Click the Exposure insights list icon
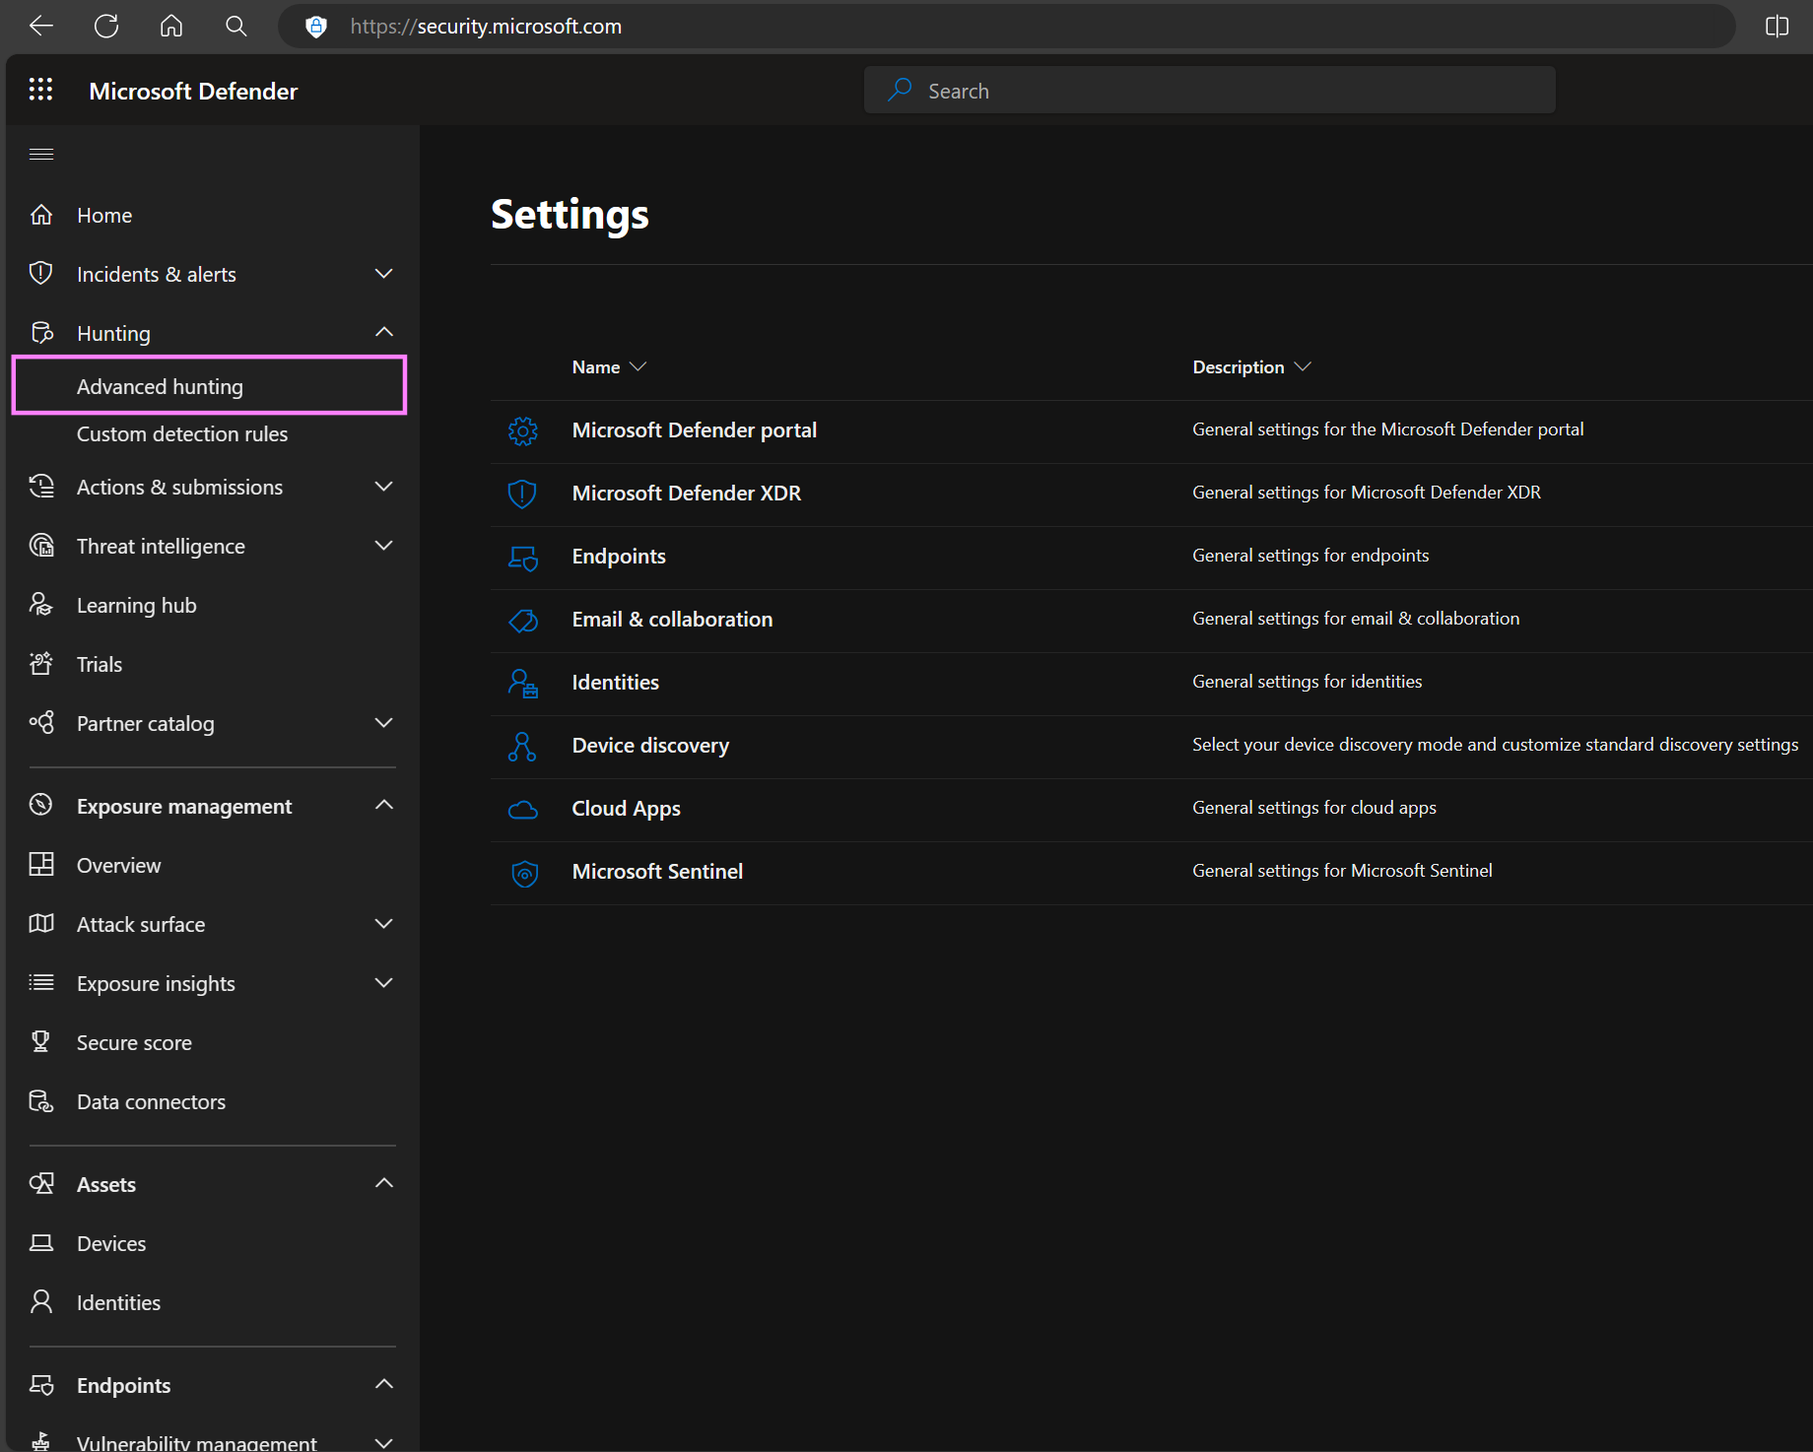Screen dimensions: 1813x1452 click(x=41, y=983)
